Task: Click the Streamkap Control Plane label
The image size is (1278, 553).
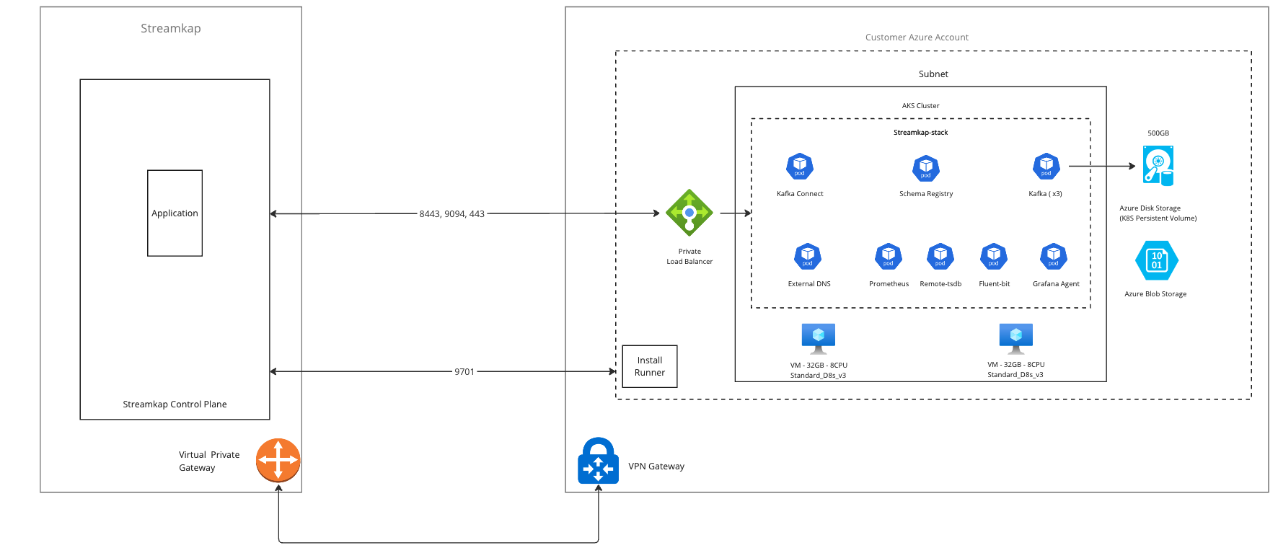Action: (x=175, y=404)
